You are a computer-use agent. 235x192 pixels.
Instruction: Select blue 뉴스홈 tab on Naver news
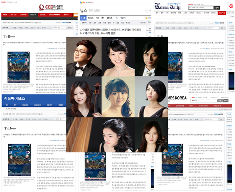pyautogui.click(x=83, y=18)
